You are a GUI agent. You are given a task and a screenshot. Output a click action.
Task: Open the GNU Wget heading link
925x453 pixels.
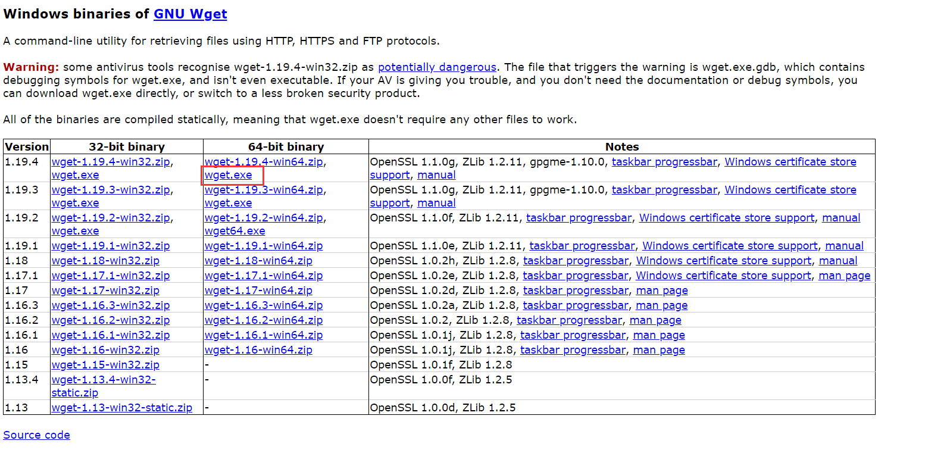190,14
